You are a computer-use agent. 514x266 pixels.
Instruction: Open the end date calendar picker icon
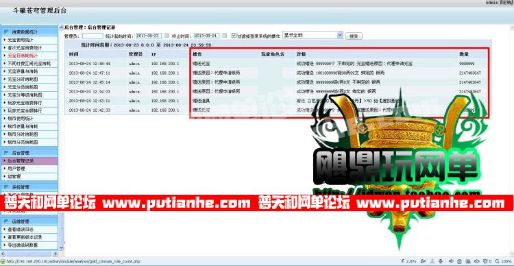225,36
